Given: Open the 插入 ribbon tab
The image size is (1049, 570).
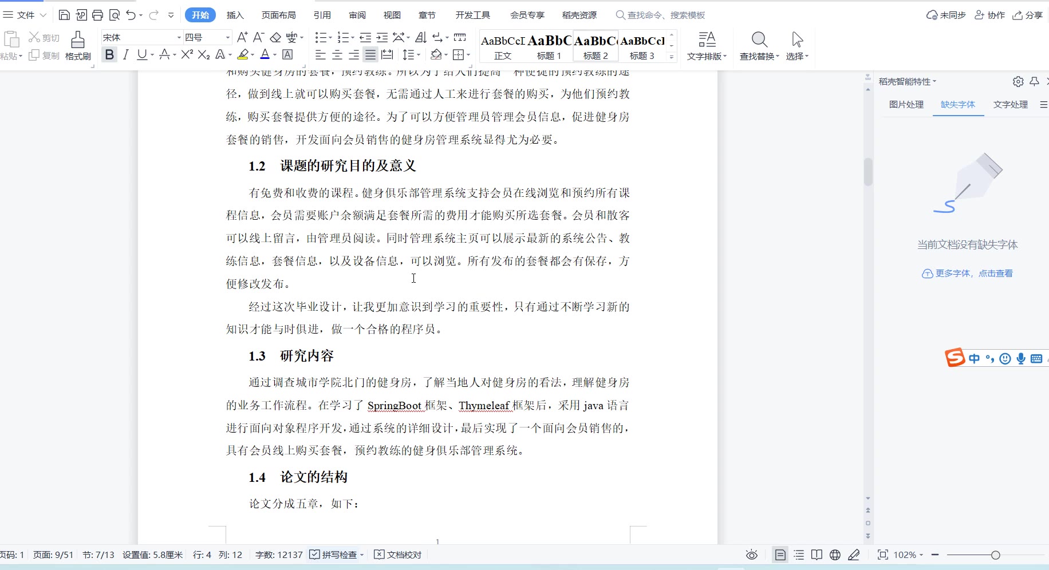Looking at the screenshot, I should (x=235, y=15).
